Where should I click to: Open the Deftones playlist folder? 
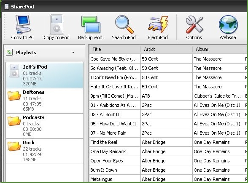[45, 101]
